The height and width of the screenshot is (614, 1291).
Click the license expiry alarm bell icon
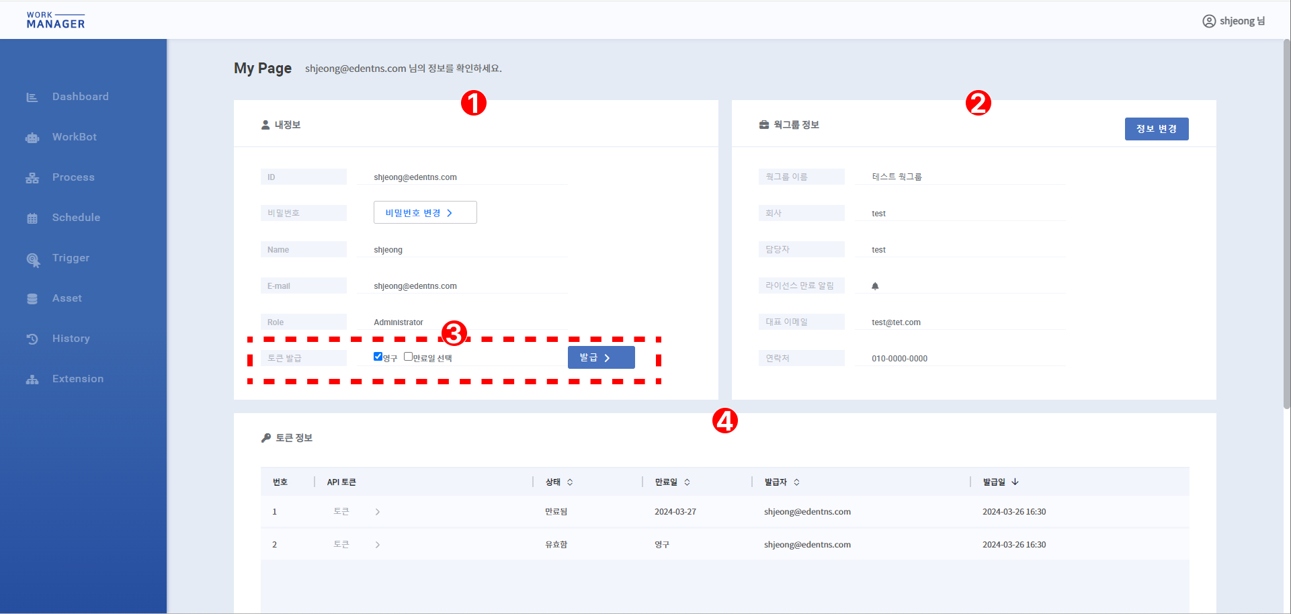tap(875, 286)
